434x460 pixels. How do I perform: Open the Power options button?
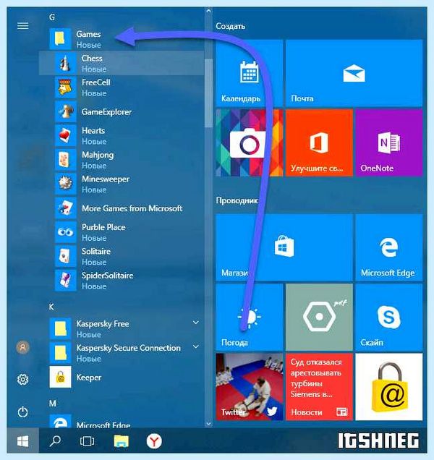tap(23, 412)
